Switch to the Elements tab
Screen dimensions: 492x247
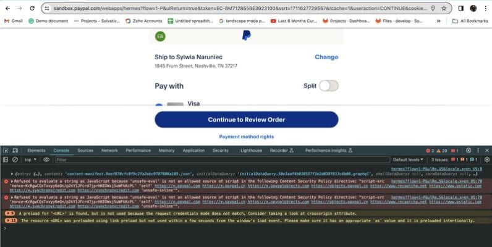[36, 151]
